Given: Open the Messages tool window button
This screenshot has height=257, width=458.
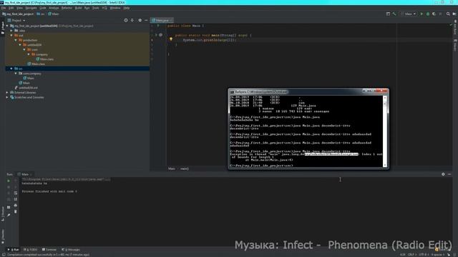Looking at the screenshot, I should pos(71,250).
